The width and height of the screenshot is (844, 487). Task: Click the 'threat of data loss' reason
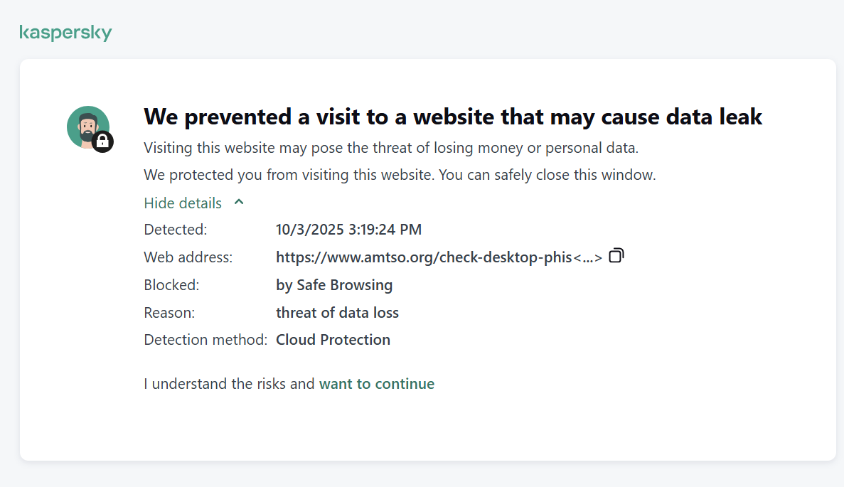[337, 313]
